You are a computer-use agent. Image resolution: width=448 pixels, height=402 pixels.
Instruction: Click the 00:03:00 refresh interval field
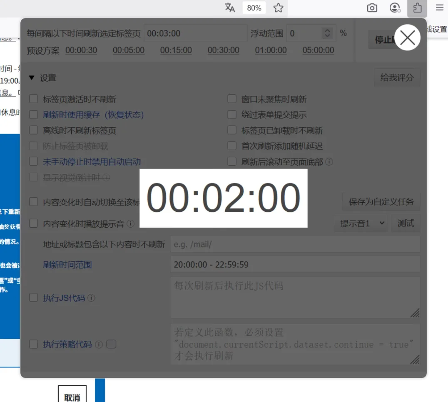tap(196, 33)
